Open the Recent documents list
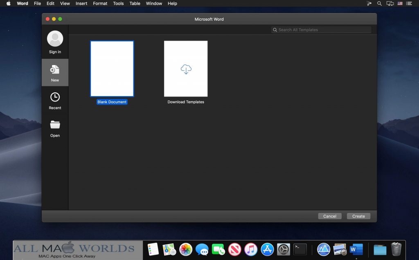The image size is (419, 260). tap(55, 101)
